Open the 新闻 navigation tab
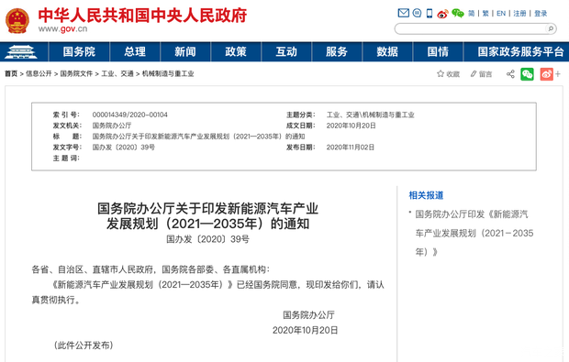Screen dimensions: 569x362 tap(185, 52)
